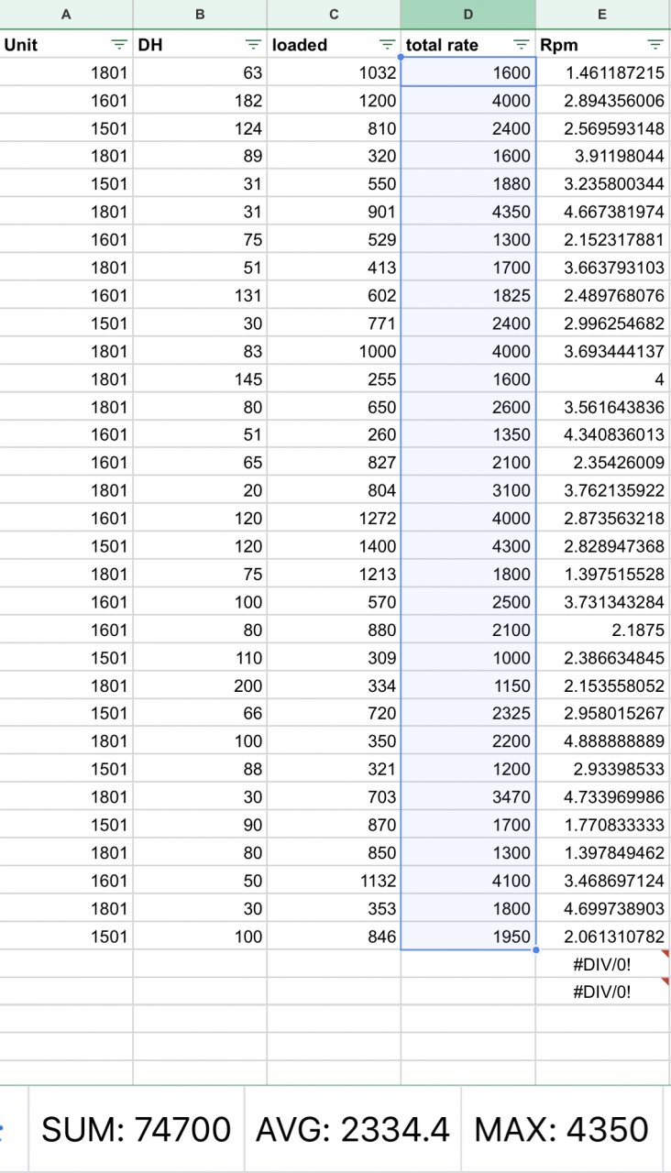
Task: Click the loaded column filter icon
Action: click(x=387, y=44)
